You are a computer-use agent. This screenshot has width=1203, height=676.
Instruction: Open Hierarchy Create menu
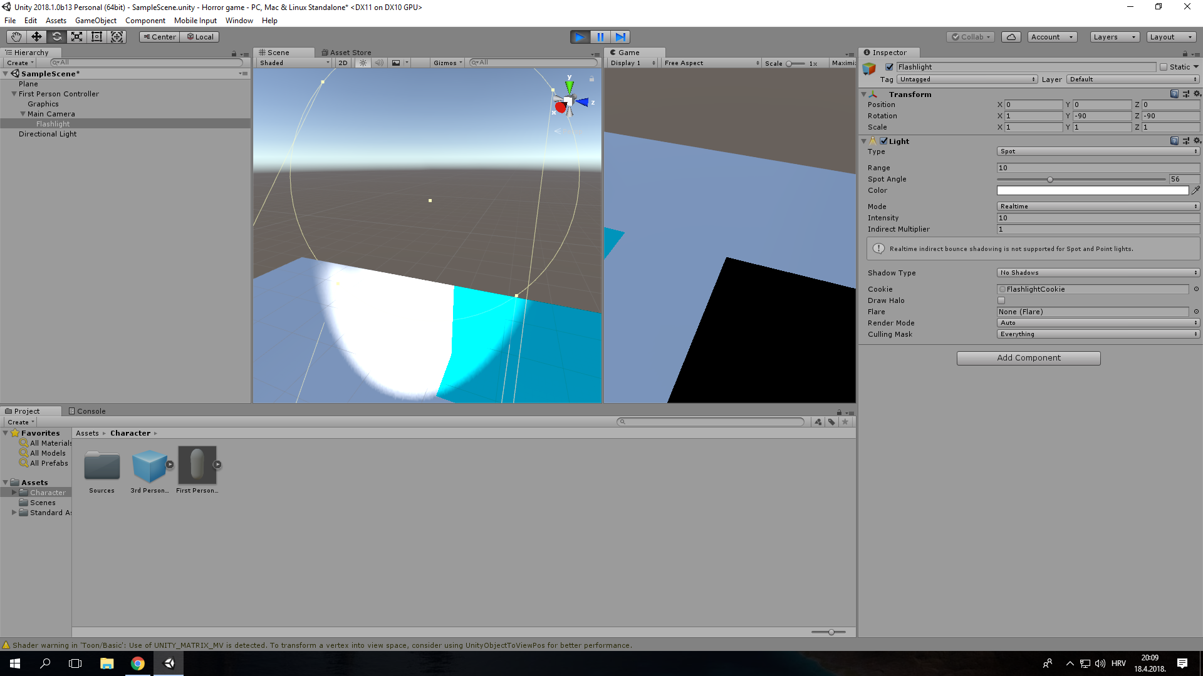(x=20, y=63)
